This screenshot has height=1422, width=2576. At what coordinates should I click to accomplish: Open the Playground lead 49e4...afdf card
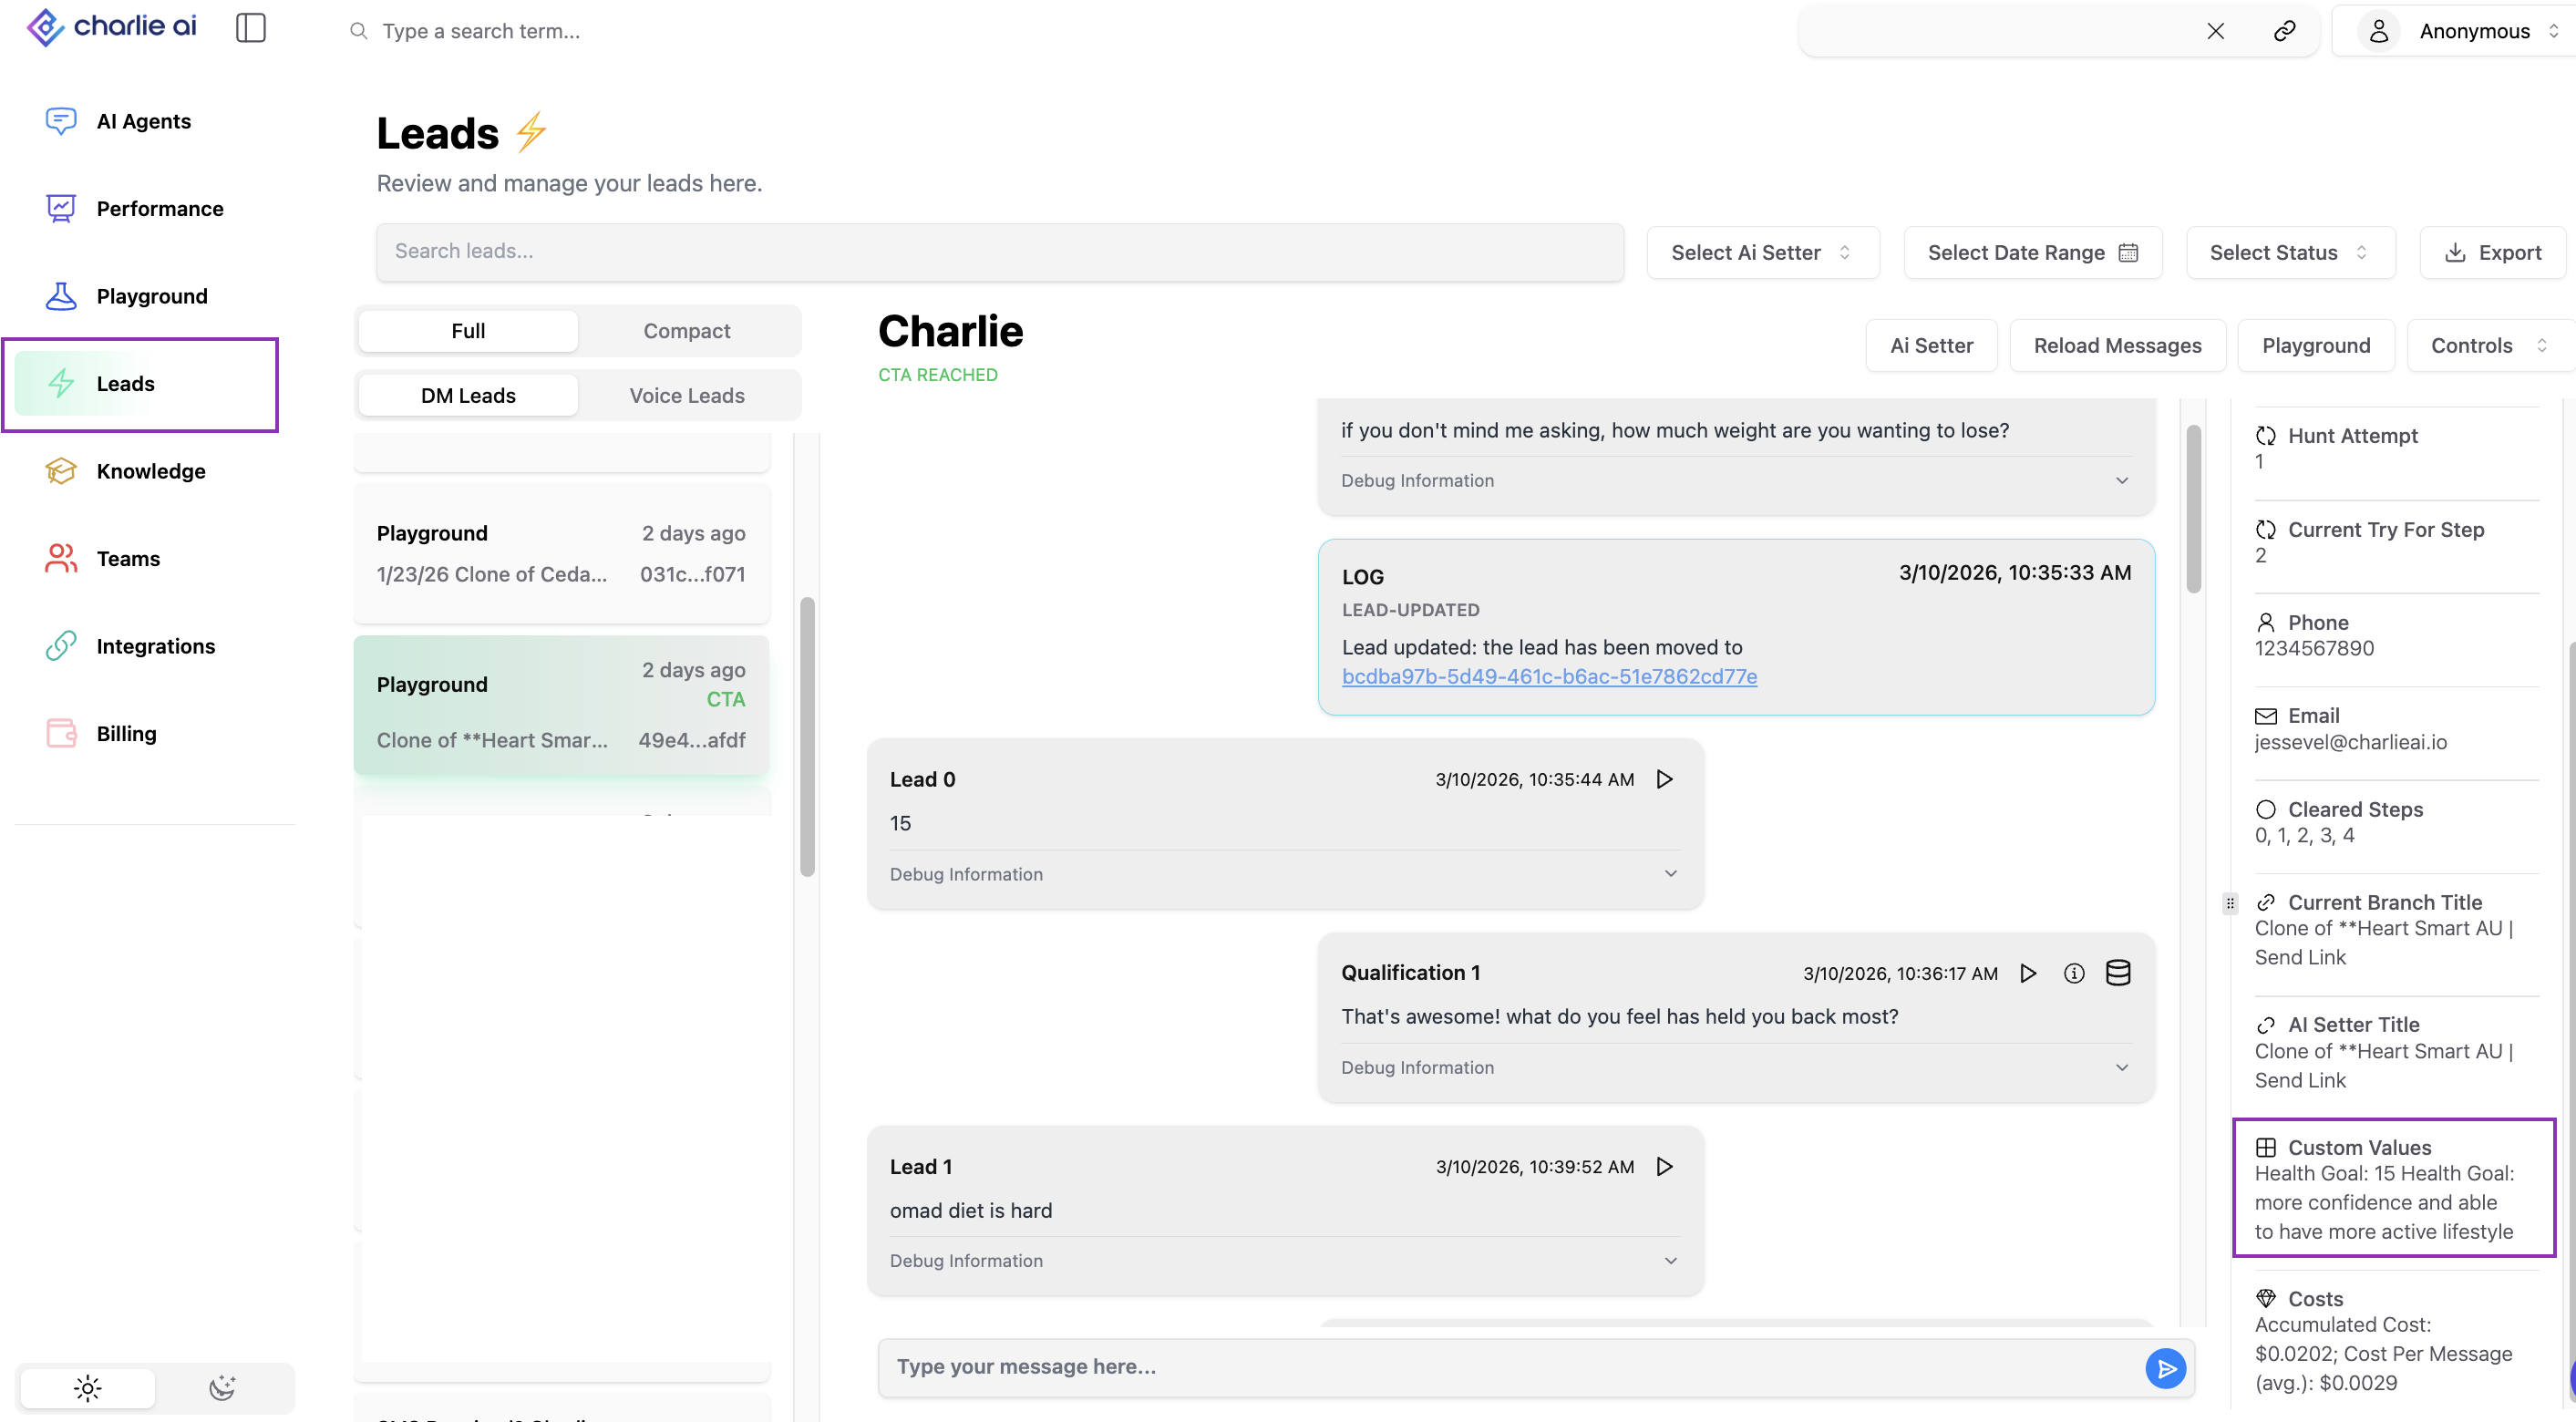(x=561, y=705)
